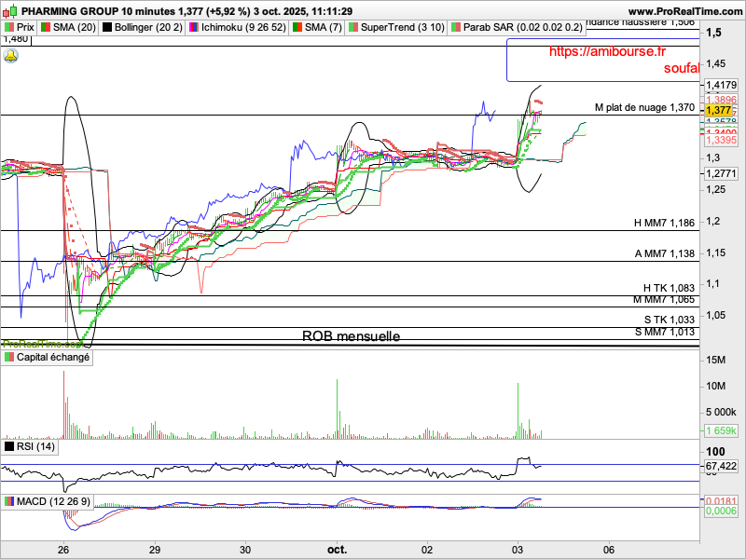Click the 1,5 price axis tick
Screen dimensions: 746x559
click(713, 33)
